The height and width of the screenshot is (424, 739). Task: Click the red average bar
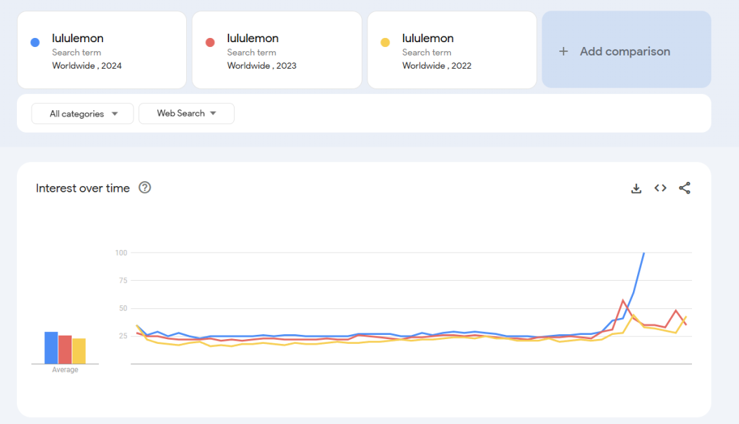tap(65, 350)
